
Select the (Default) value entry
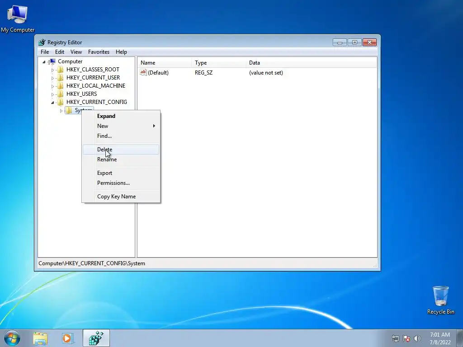point(158,73)
